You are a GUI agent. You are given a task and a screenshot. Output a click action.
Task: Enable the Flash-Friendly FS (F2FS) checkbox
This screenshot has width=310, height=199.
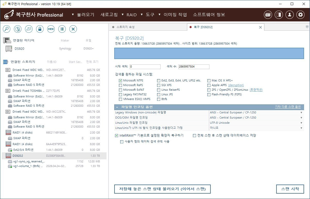click(x=209, y=94)
